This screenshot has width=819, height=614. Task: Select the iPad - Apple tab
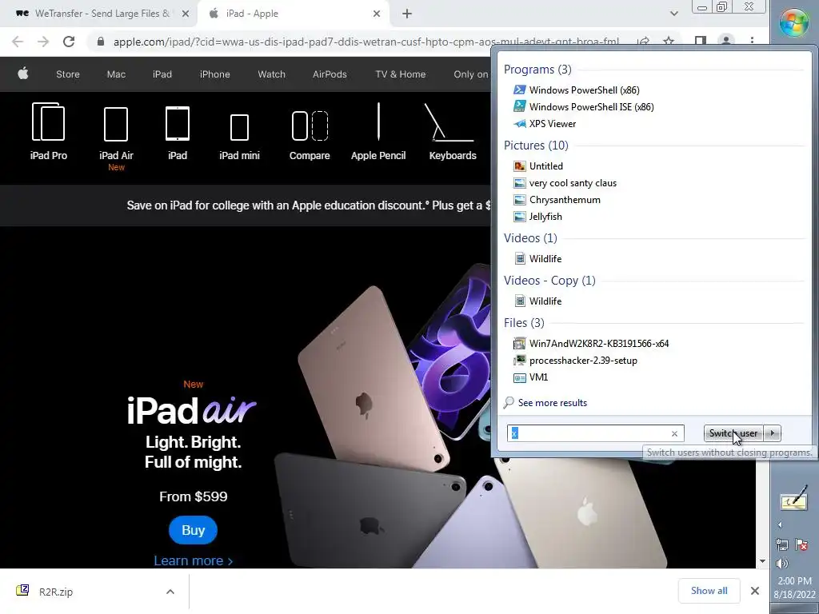pyautogui.click(x=294, y=14)
